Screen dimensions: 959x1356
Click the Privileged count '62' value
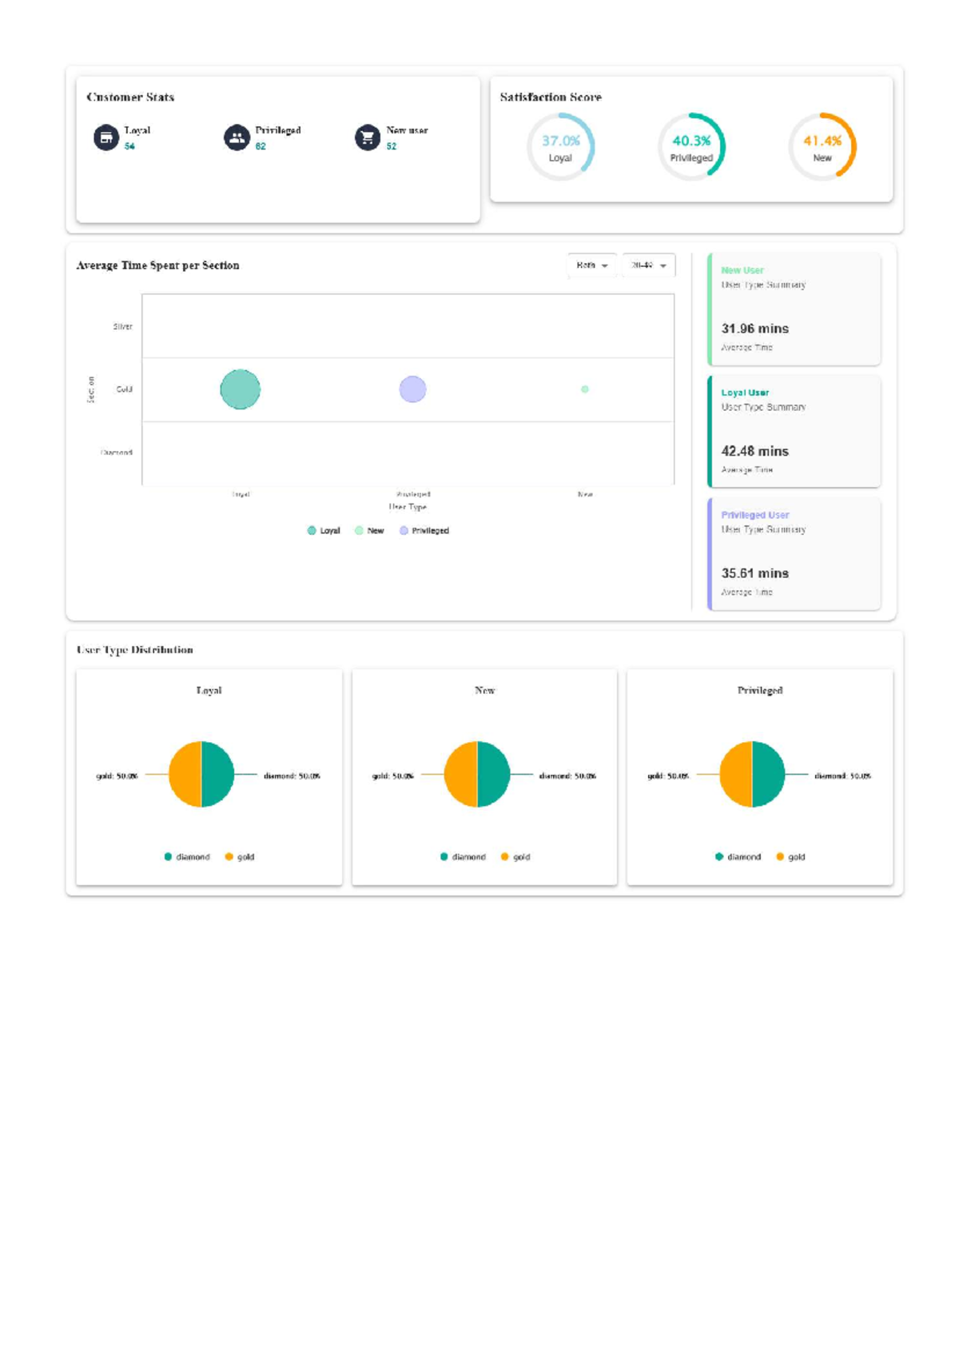261,146
